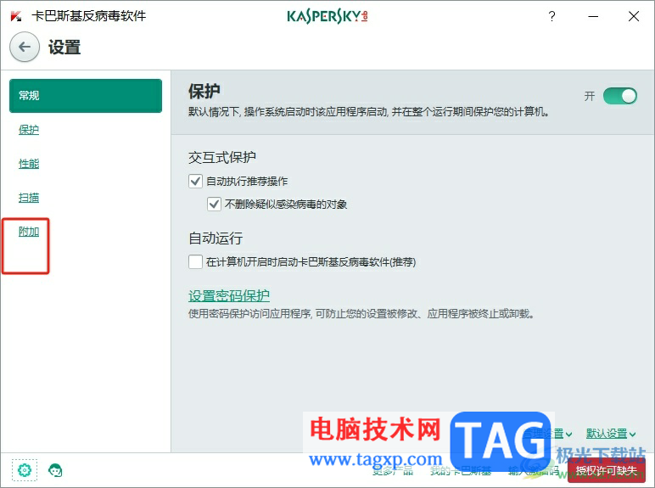Minimize the Kaspersky window

[x=593, y=16]
